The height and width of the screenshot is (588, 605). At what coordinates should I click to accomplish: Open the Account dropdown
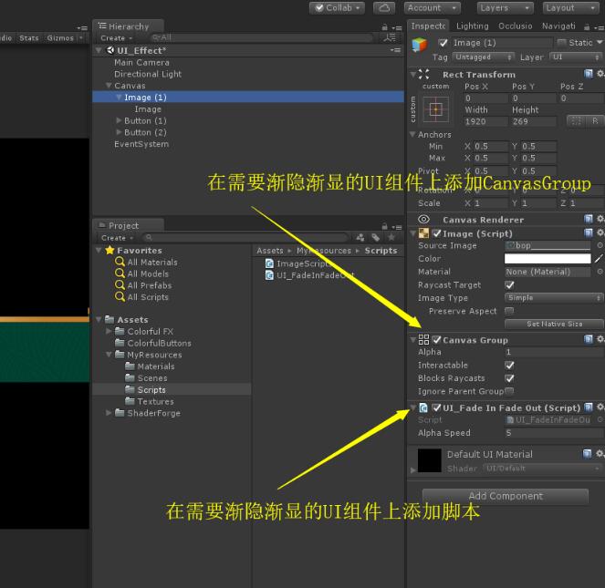pyautogui.click(x=433, y=8)
